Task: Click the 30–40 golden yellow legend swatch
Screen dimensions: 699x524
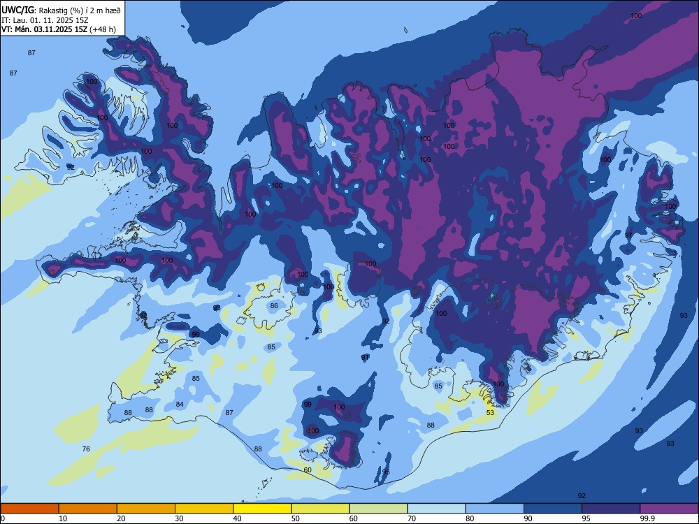Action: click(204, 509)
